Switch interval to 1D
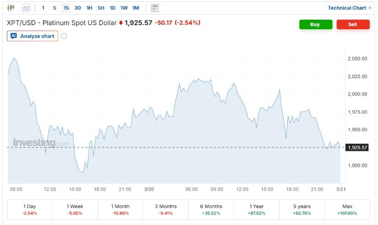 [x=113, y=8]
